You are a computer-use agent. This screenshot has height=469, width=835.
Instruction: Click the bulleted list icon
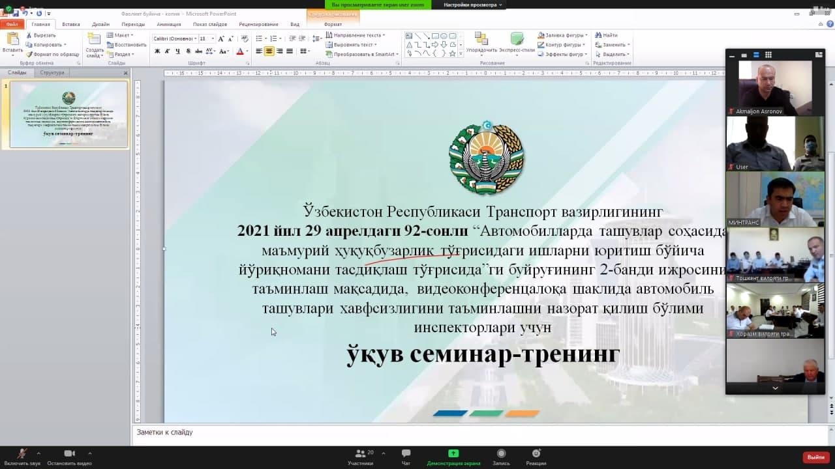point(259,38)
